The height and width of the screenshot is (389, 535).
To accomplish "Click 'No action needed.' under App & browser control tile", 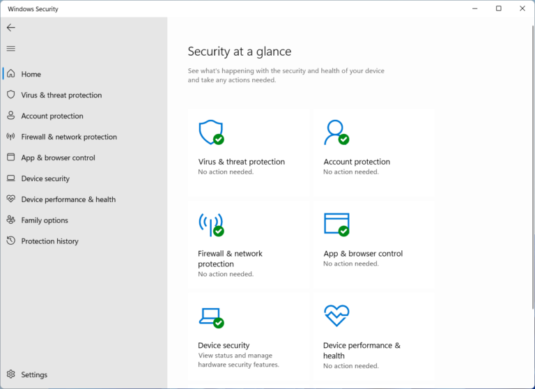I will point(351,264).
